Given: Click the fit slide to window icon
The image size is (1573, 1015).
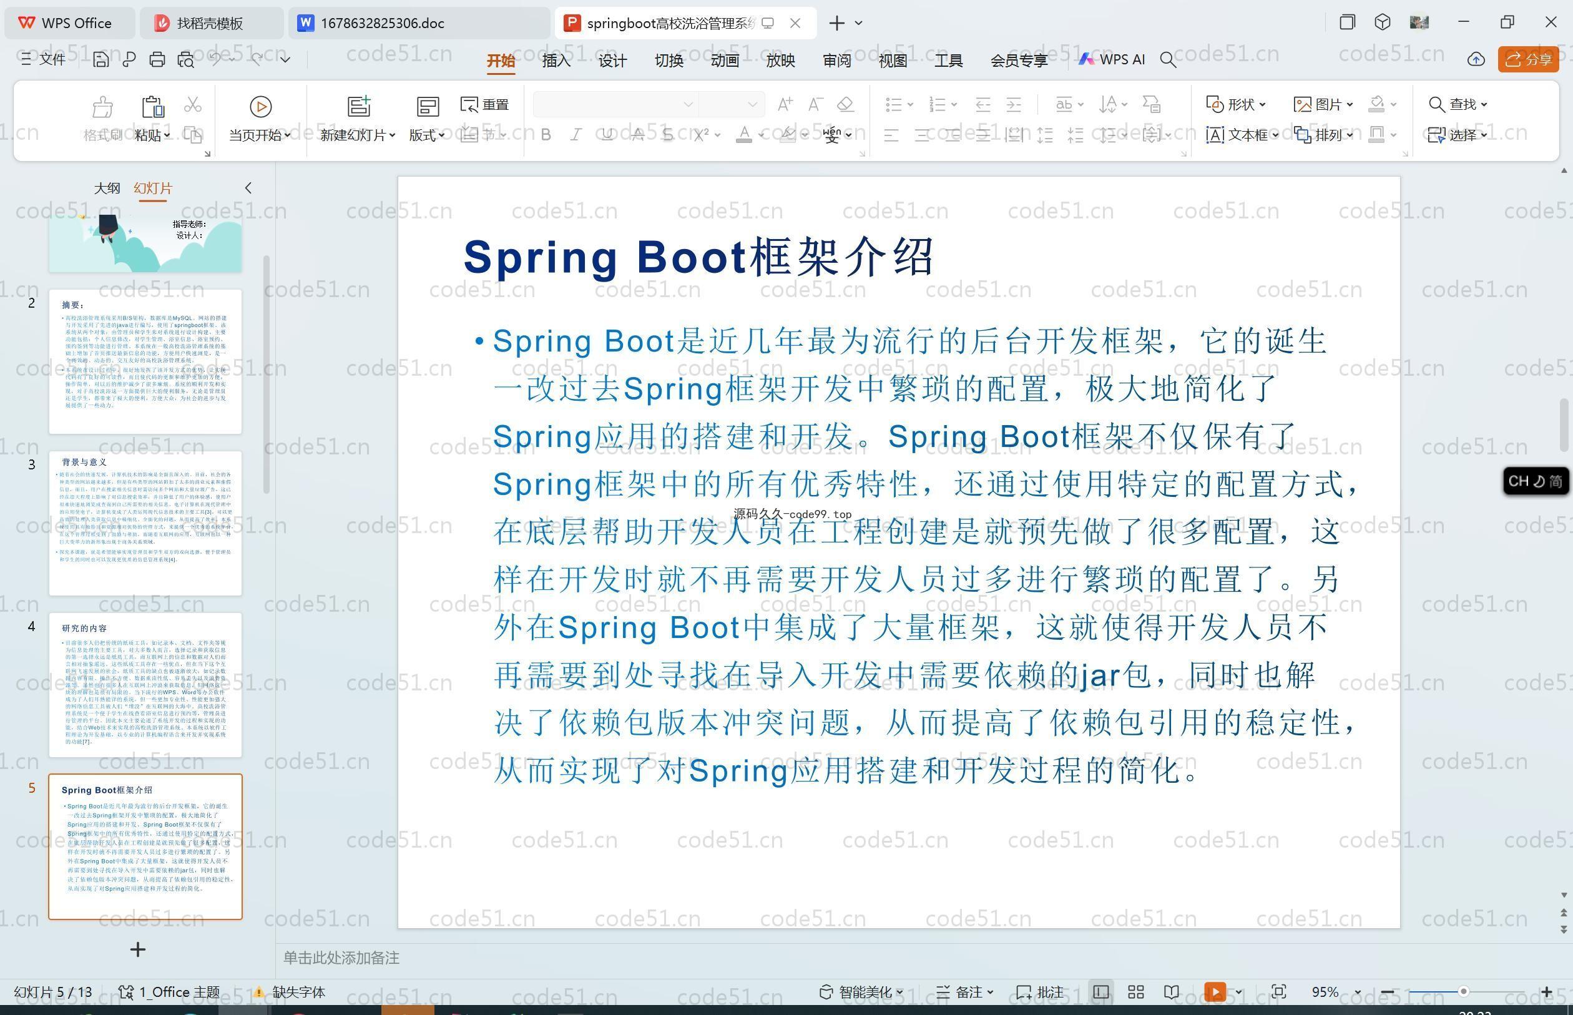Looking at the screenshot, I should [x=1278, y=992].
